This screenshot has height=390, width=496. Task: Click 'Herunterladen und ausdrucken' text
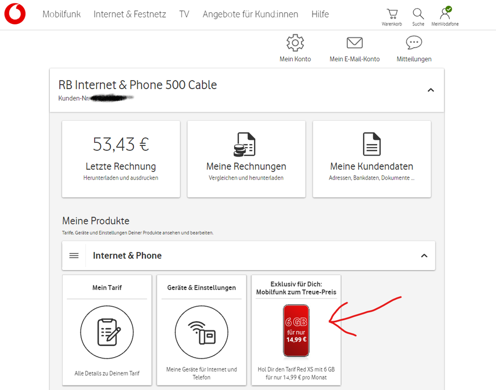coord(121,178)
